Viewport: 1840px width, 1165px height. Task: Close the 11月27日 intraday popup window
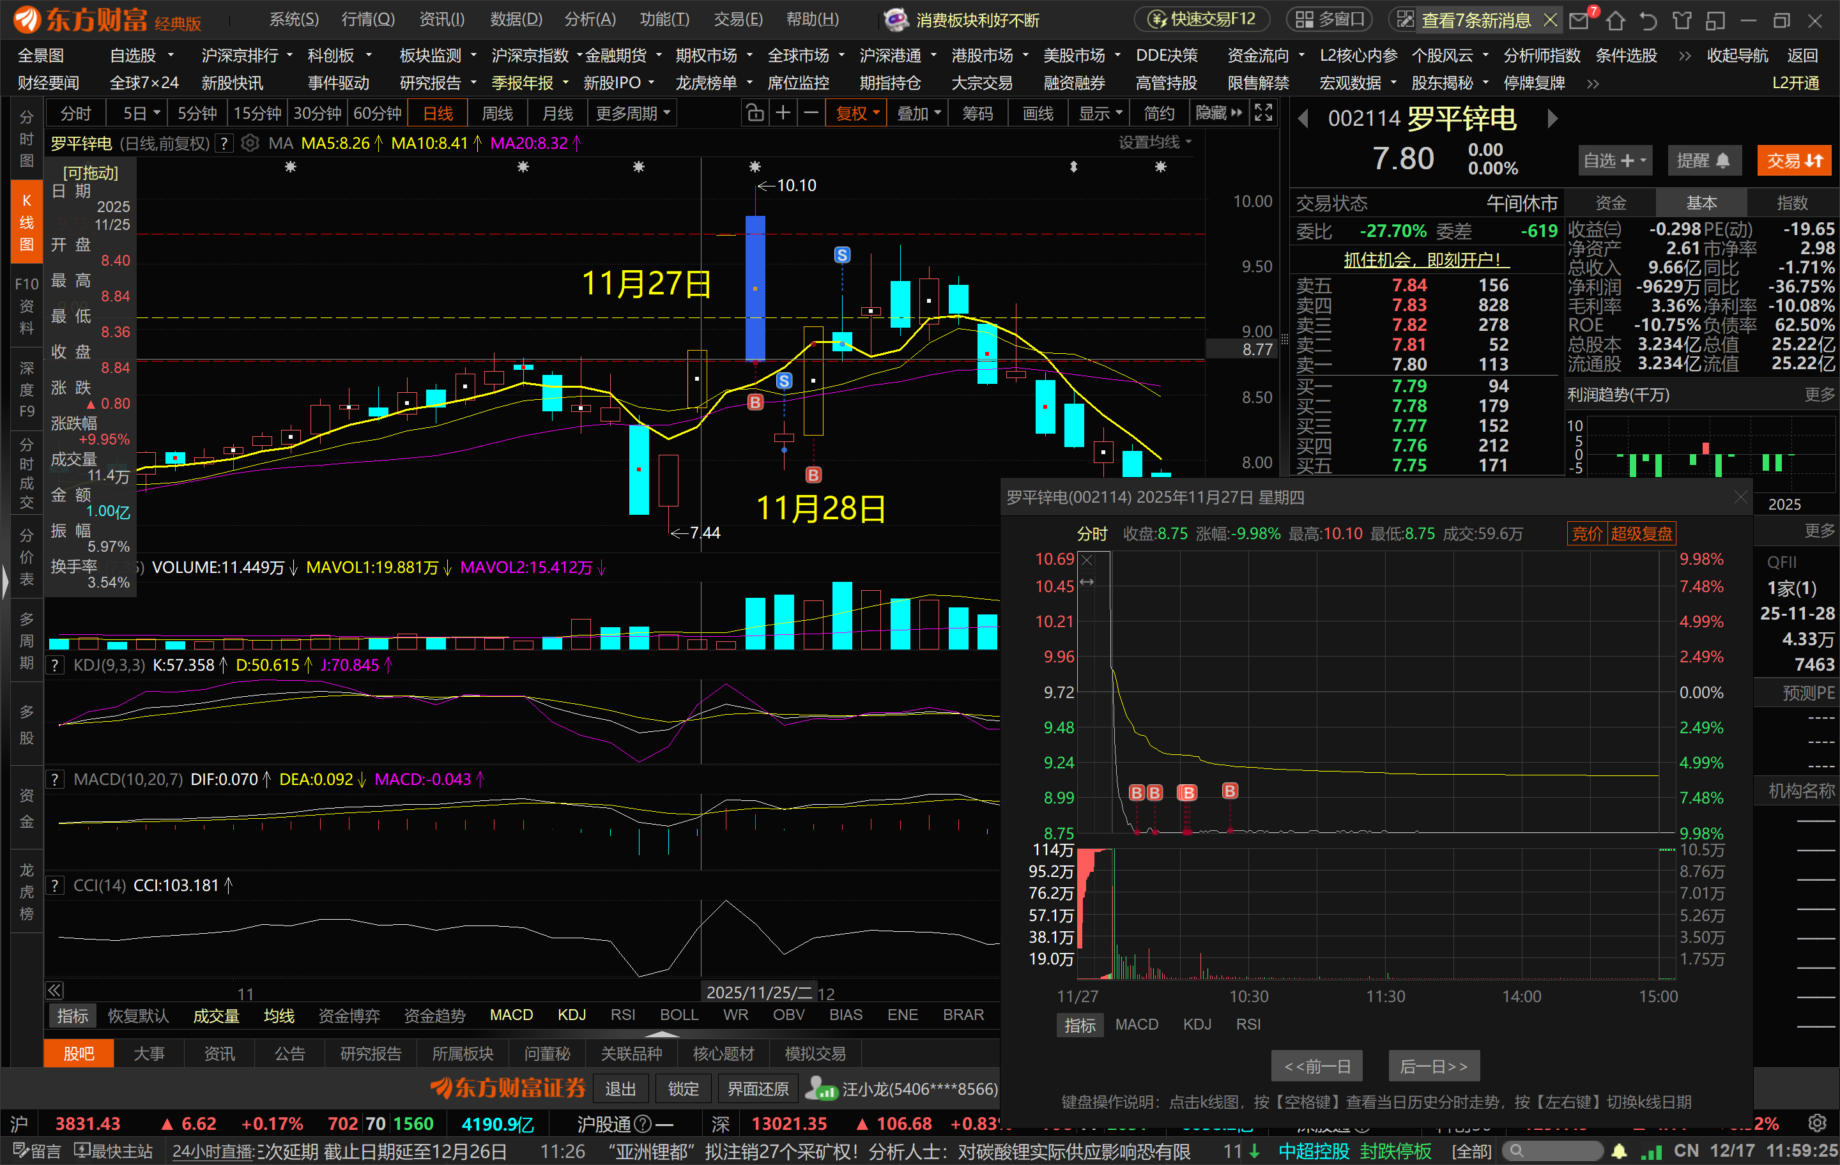(1741, 498)
